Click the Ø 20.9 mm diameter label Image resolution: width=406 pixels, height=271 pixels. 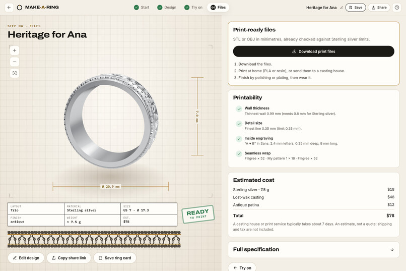pos(110,186)
